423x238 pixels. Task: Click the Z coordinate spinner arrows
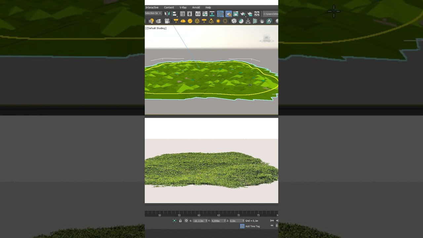(243, 221)
